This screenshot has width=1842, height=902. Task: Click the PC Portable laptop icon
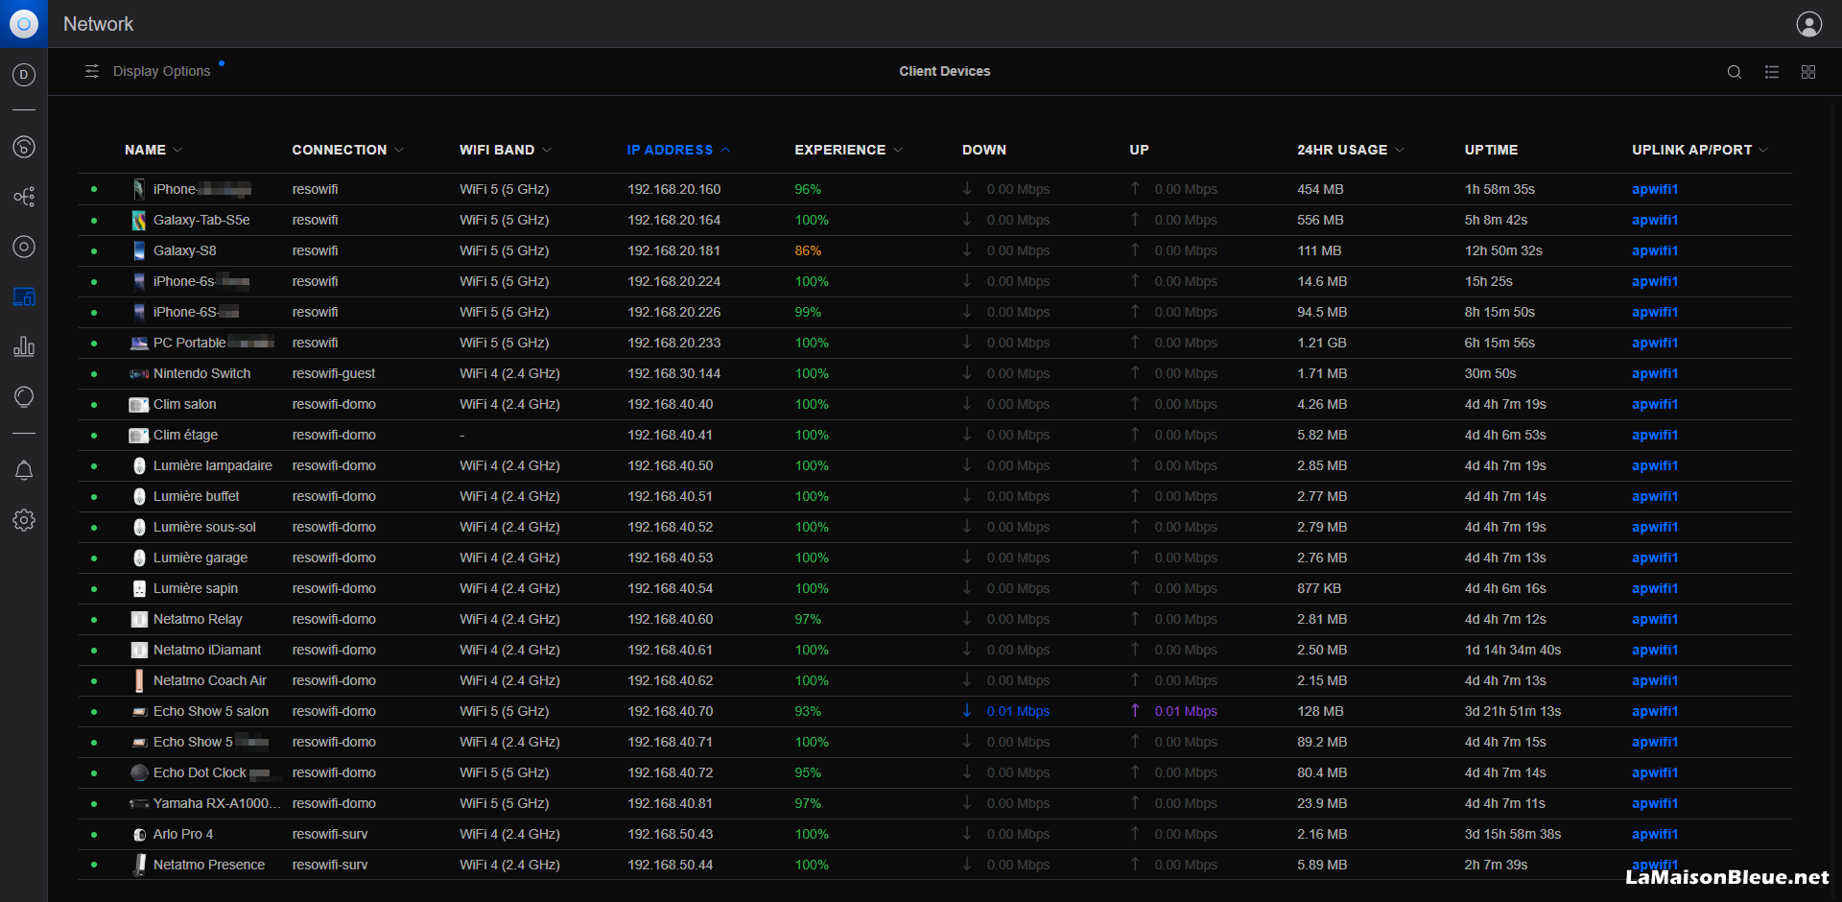tap(139, 344)
